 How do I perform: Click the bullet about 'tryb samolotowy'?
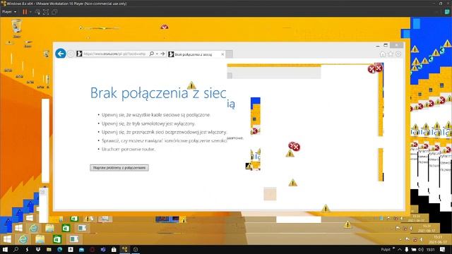click(148, 123)
